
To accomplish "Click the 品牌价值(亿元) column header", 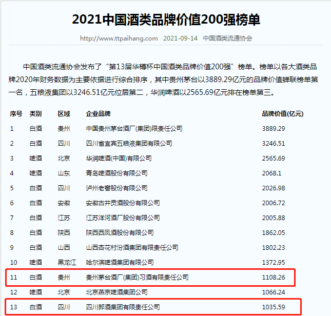I will coord(283,114).
